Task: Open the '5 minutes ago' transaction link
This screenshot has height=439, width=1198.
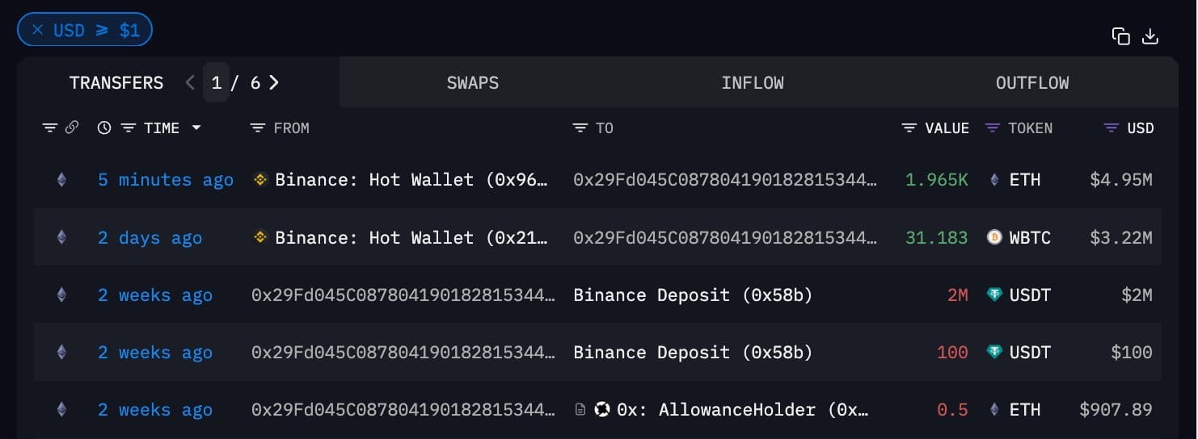Action: click(x=166, y=180)
